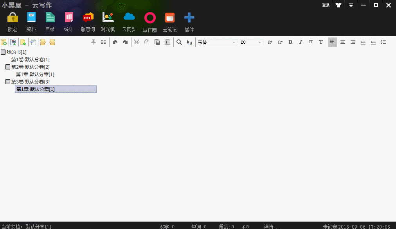
Task: Increase paragraph indent
Action: coord(363,42)
